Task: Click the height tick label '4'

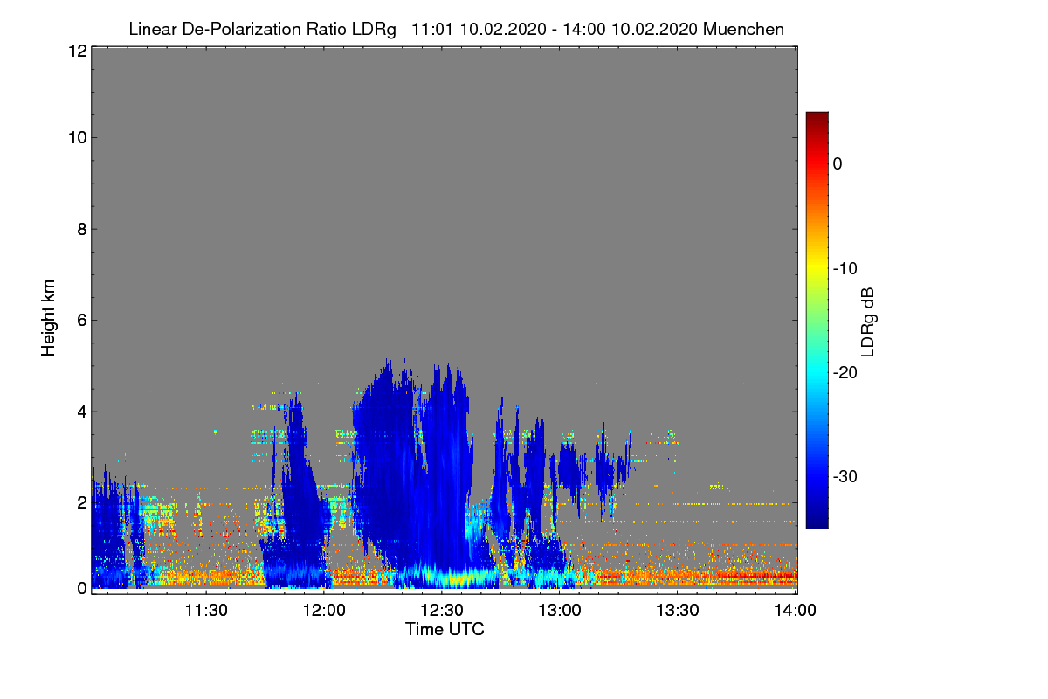Action: 81,412
